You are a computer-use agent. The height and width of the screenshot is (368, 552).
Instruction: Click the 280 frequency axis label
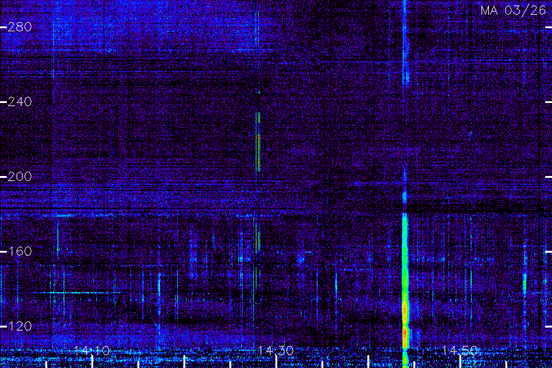(x=20, y=27)
